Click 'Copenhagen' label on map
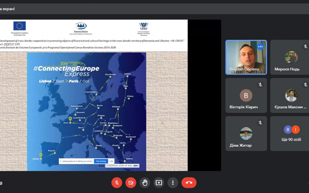The height and width of the screenshot is (193, 309). point(91,92)
